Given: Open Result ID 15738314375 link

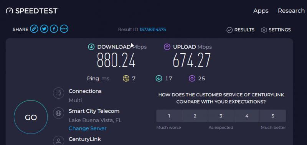Looking at the screenshot, I should pos(152,30).
